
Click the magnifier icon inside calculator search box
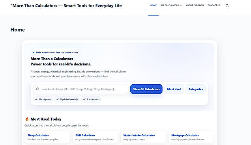point(37,89)
